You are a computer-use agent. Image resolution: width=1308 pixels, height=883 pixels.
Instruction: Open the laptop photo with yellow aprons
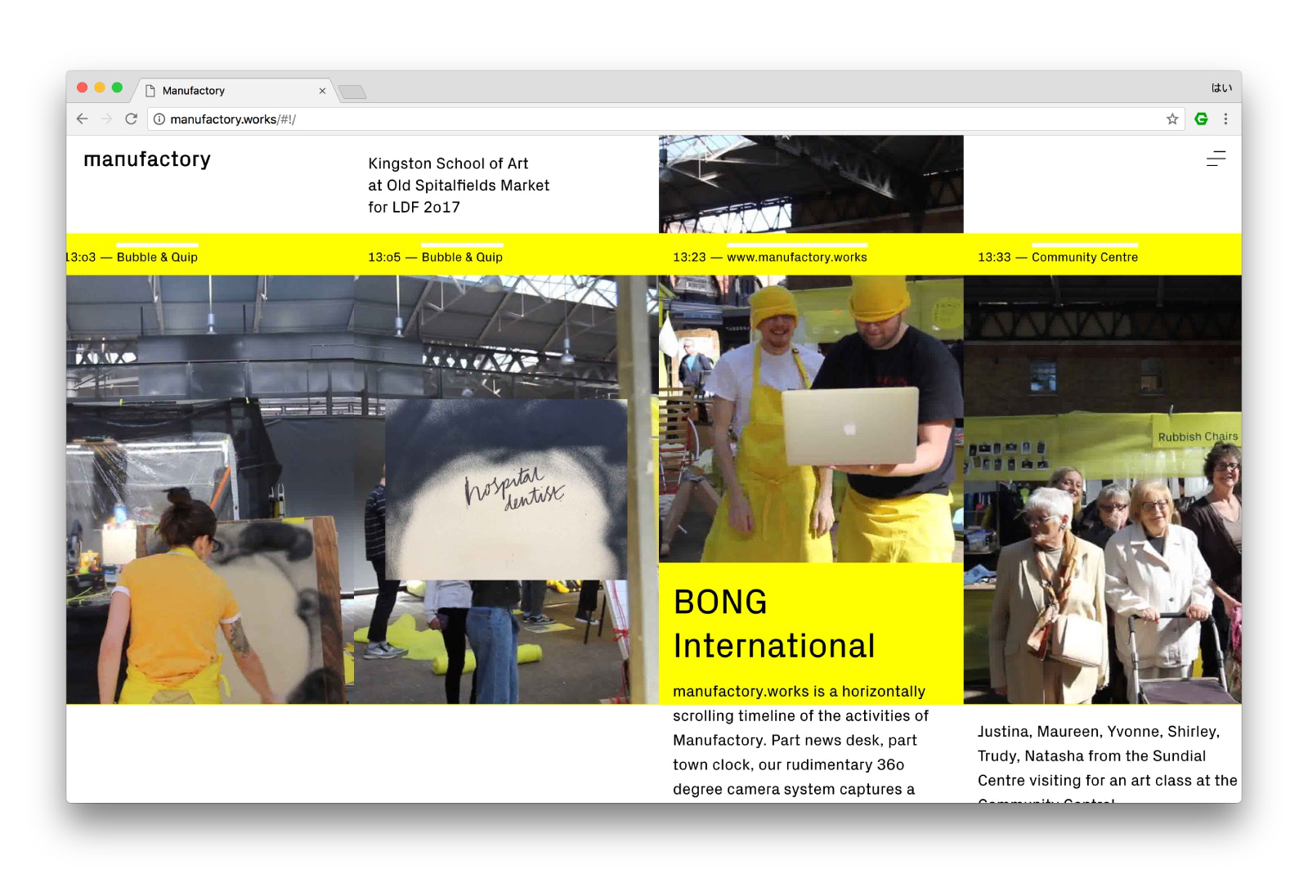coord(810,419)
